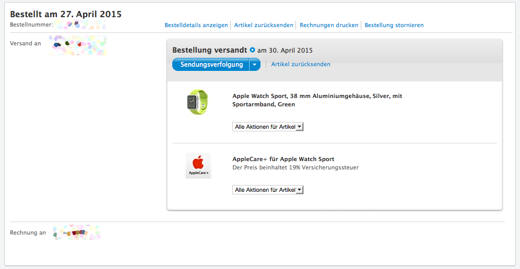Click the Apple Watch Sport 38 mm product title

point(317,100)
